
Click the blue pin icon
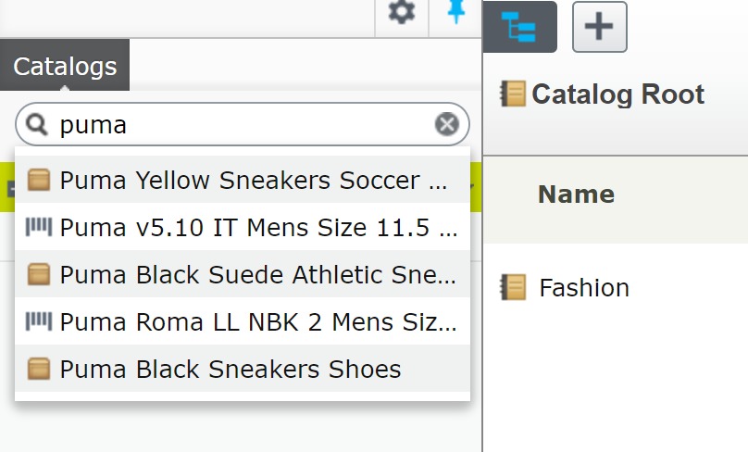[455, 13]
